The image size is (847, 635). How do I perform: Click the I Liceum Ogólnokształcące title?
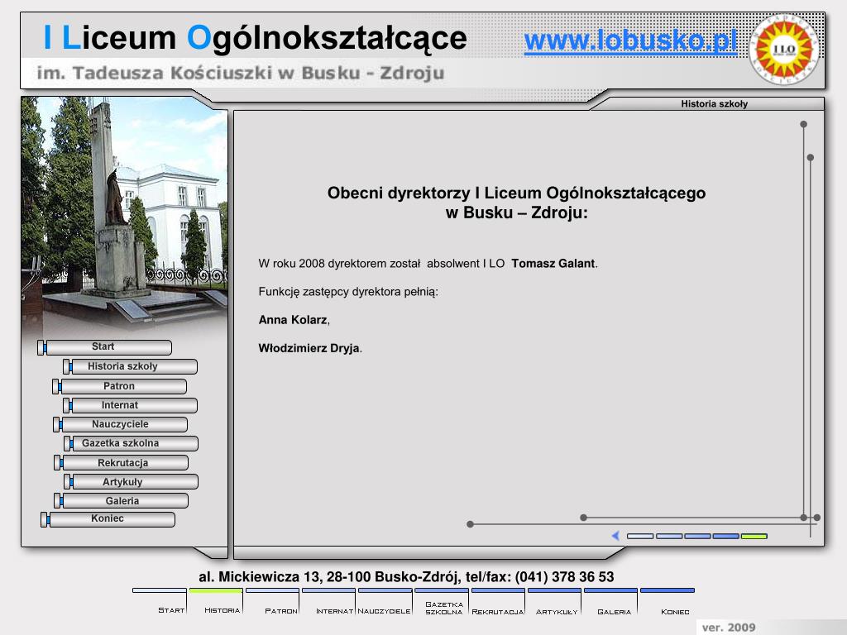(255, 38)
